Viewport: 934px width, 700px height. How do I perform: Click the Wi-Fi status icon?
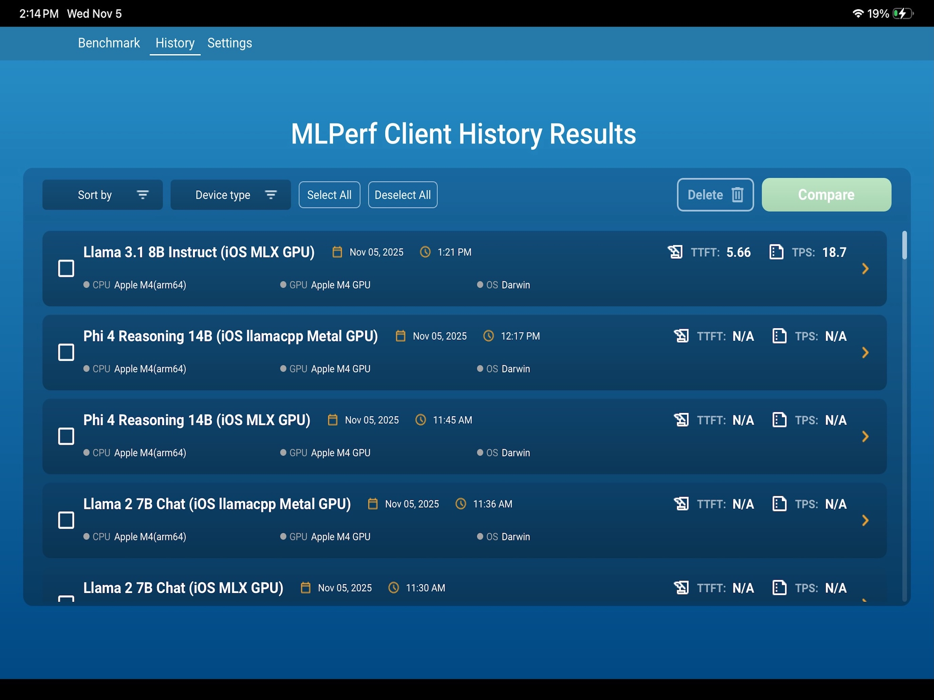click(858, 13)
